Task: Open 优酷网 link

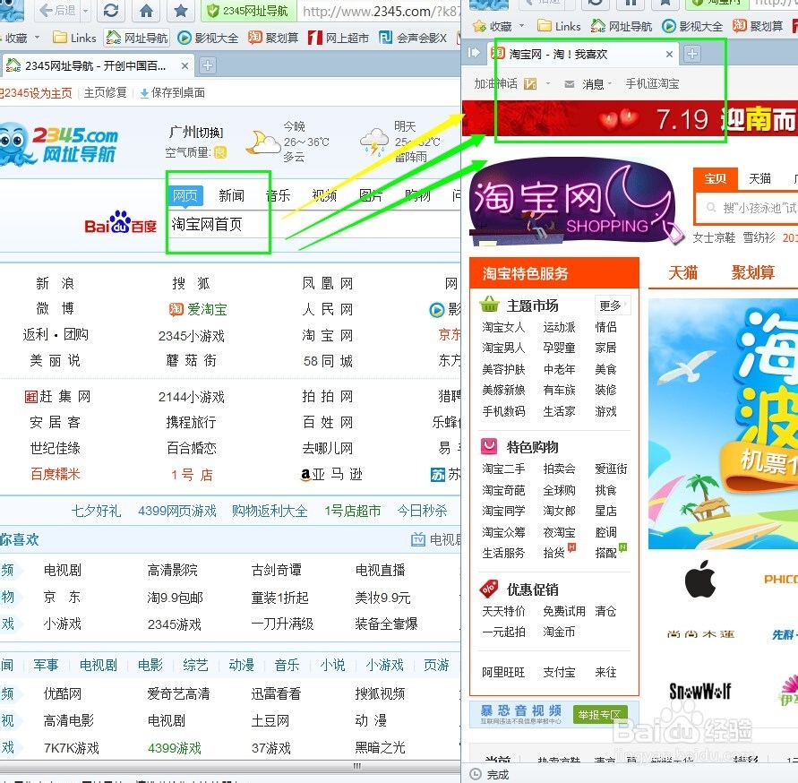Action: click(63, 693)
